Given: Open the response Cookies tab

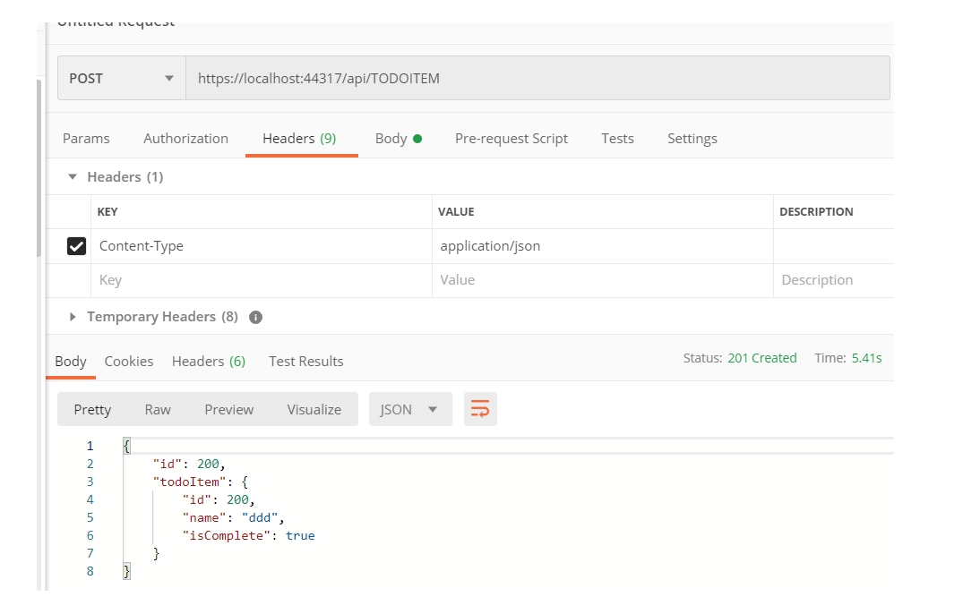Looking at the screenshot, I should (129, 362).
